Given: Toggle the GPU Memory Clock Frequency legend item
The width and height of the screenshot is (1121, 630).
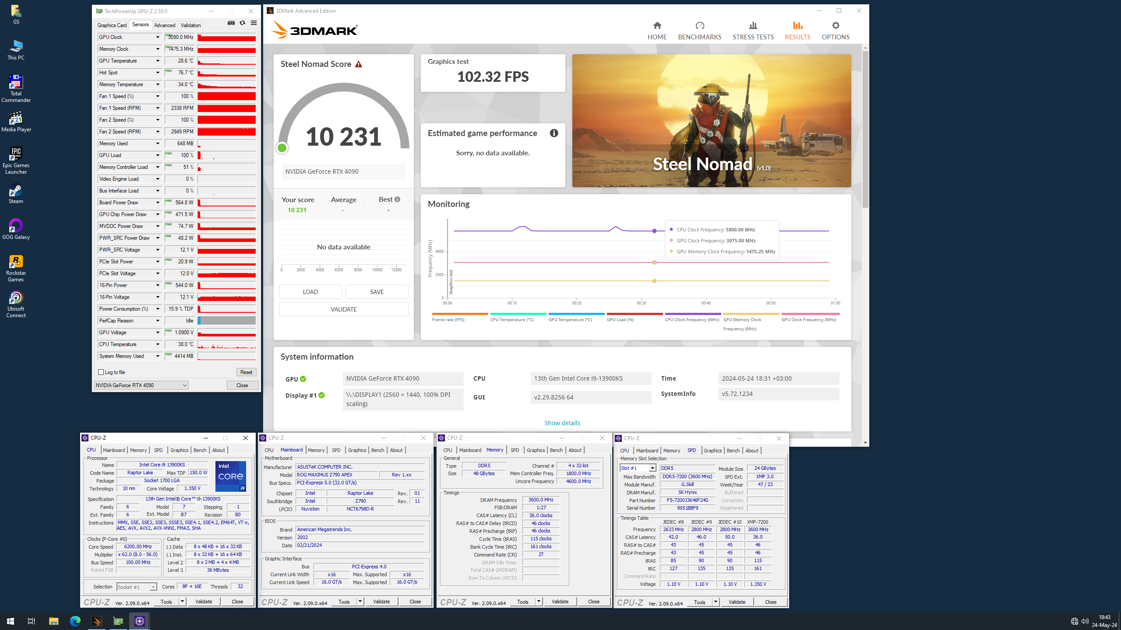Looking at the screenshot, I should (751, 322).
